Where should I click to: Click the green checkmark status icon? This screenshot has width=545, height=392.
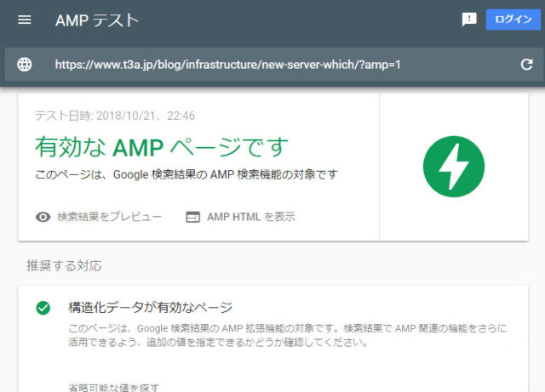tap(43, 308)
